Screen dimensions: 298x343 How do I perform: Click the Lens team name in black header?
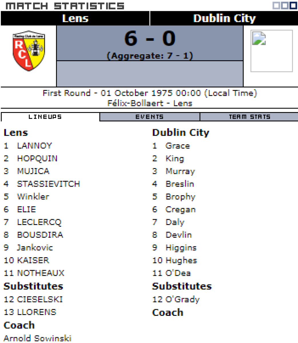[75, 18]
